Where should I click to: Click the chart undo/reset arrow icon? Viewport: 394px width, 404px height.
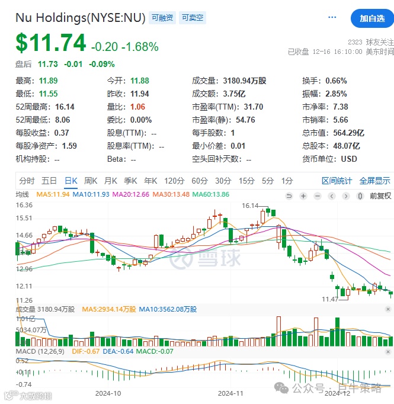click(x=289, y=196)
